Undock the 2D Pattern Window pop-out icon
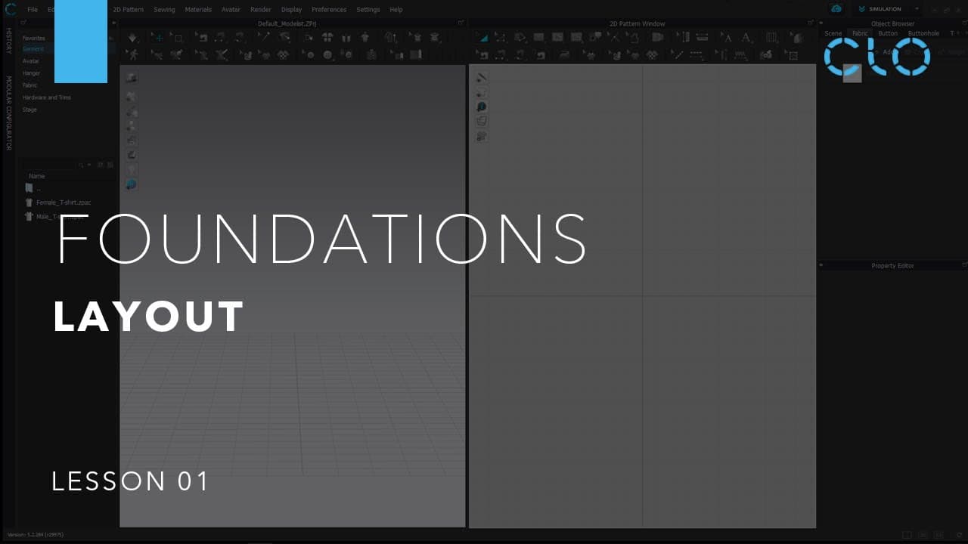 coord(812,23)
